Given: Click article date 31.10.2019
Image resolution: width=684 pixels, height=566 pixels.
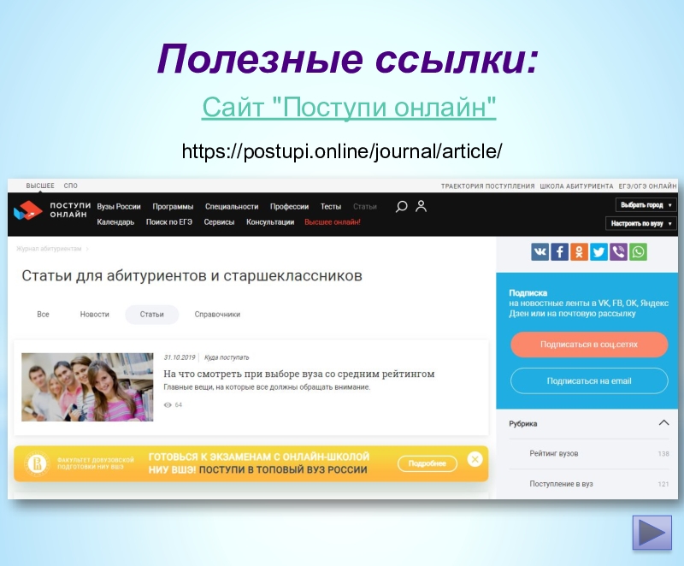Looking at the screenshot, I should 180,357.
